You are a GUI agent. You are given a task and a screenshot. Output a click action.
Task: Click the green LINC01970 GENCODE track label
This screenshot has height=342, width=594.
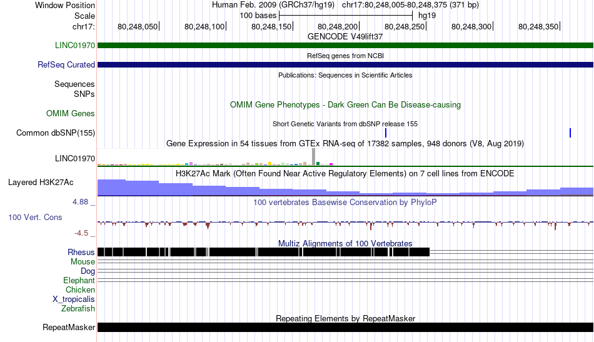pos(74,45)
